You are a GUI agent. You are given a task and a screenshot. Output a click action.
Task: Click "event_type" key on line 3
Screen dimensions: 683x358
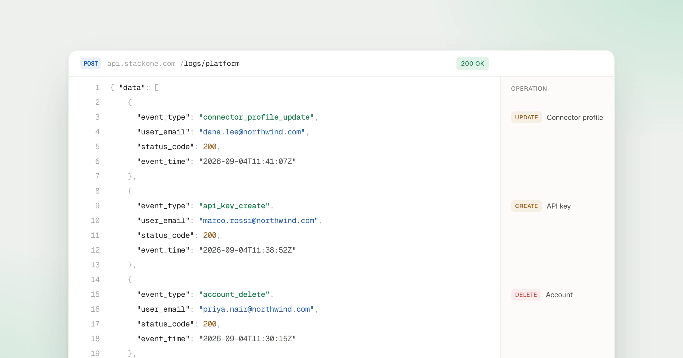pos(163,117)
